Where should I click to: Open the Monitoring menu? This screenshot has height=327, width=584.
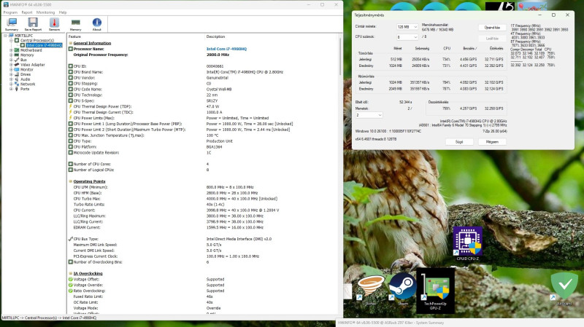coord(45,12)
